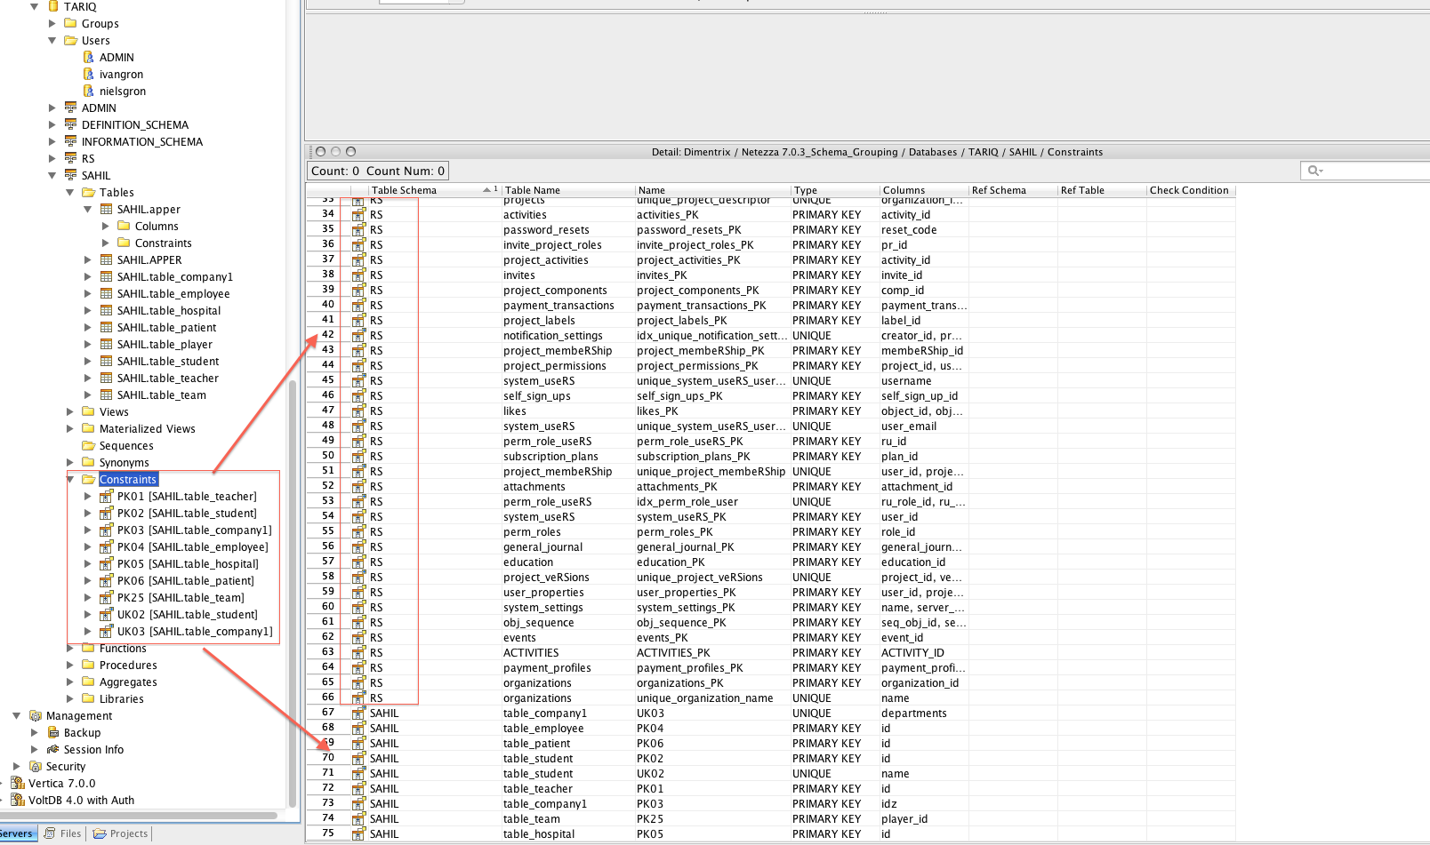
Task: Click the Session Info icon
Action: 53,749
